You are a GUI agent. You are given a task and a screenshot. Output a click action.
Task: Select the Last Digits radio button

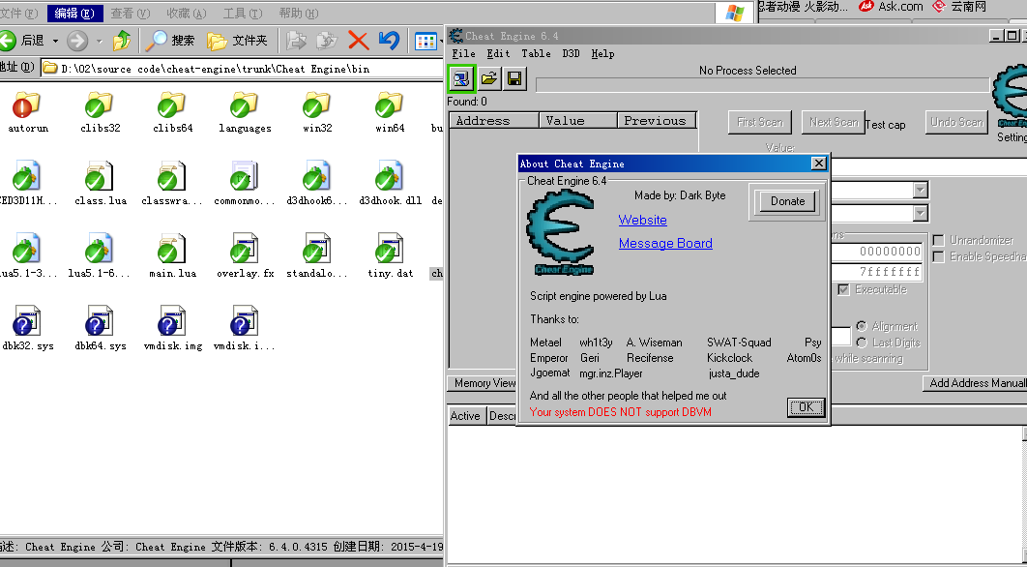[x=861, y=343]
